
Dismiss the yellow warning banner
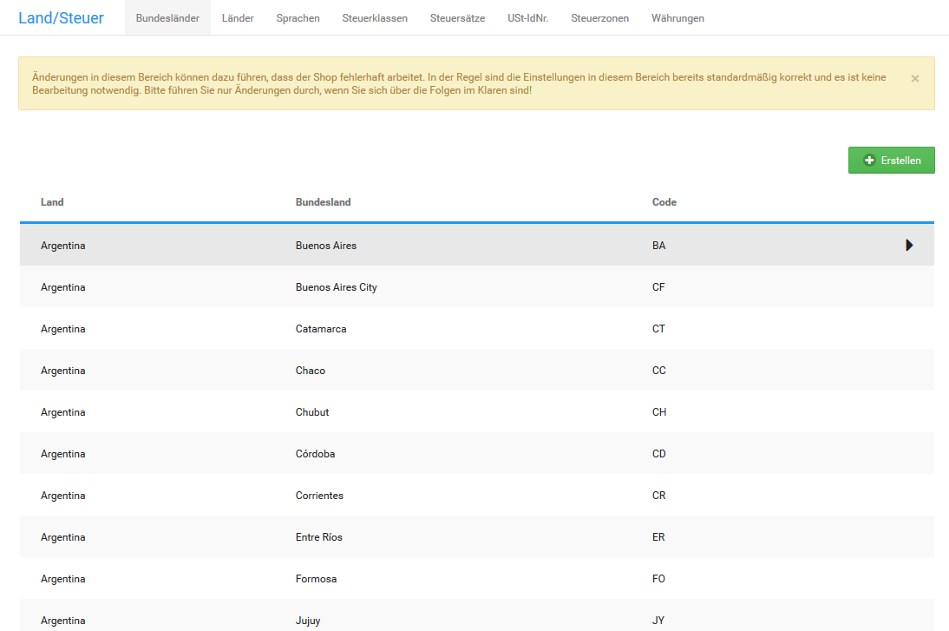coord(914,78)
